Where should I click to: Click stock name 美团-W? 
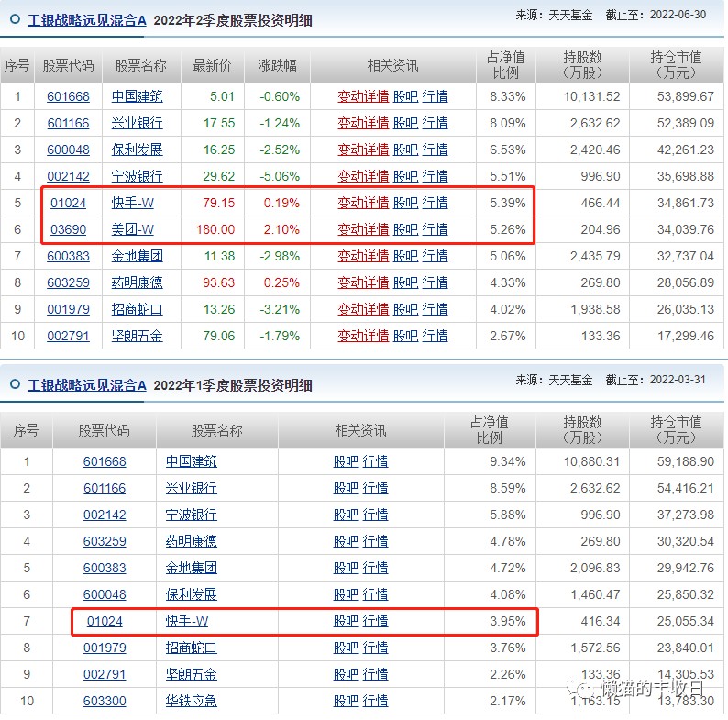tap(133, 229)
